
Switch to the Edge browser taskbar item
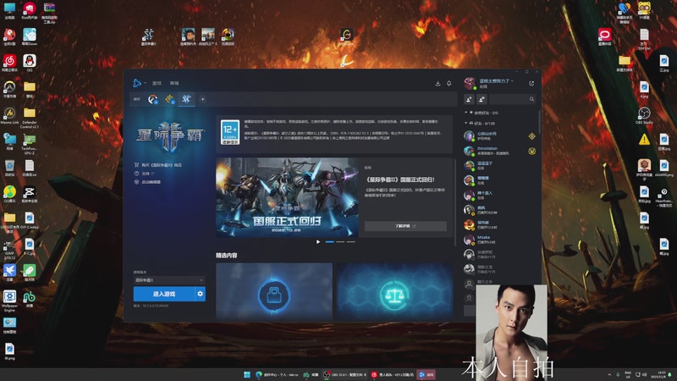[277, 374]
